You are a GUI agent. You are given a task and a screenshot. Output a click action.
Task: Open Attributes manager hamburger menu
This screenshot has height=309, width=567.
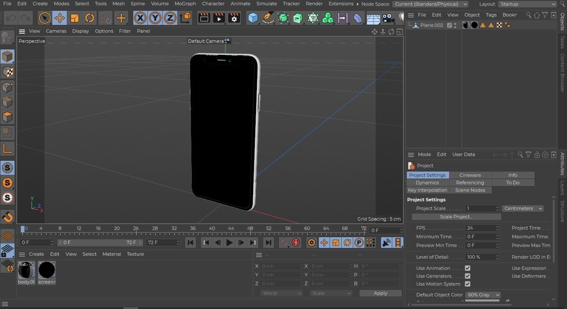[411, 154]
